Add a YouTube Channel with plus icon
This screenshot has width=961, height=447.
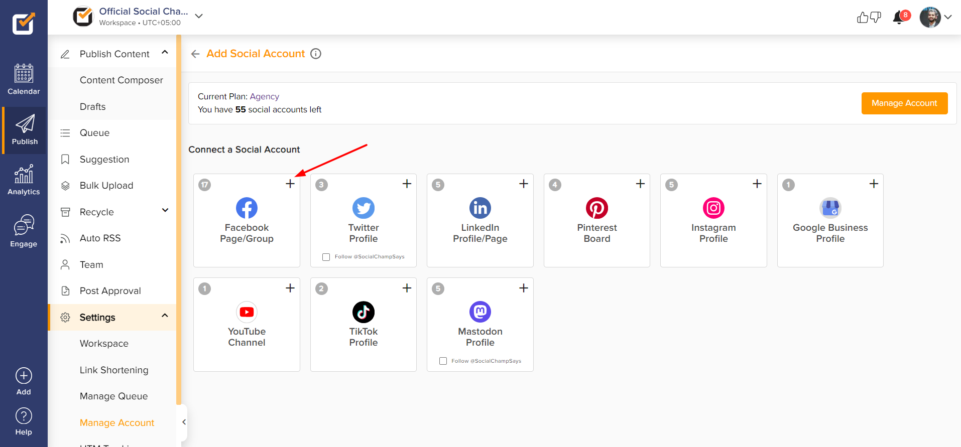coord(290,288)
